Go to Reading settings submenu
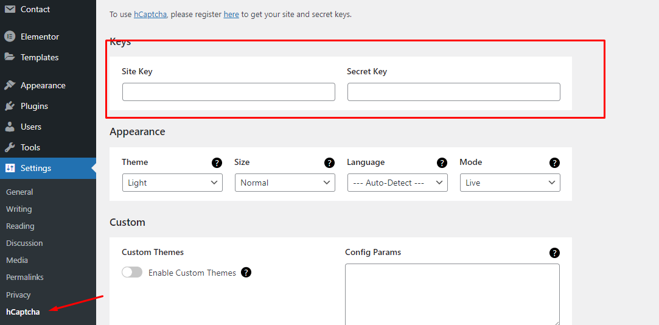 (20, 226)
